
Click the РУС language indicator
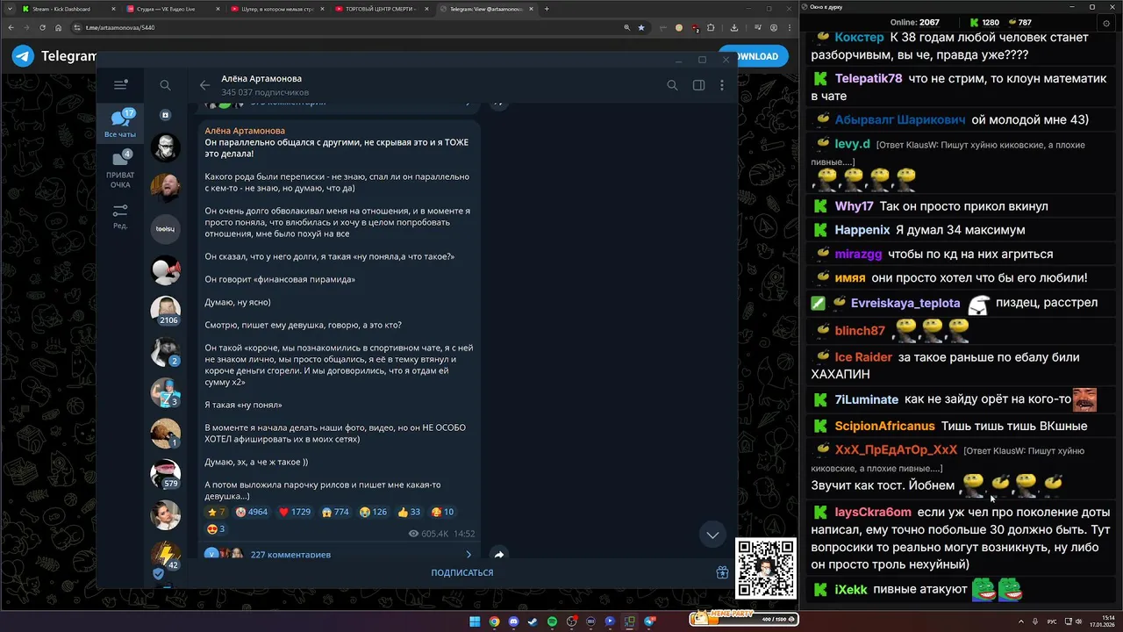1052,621
